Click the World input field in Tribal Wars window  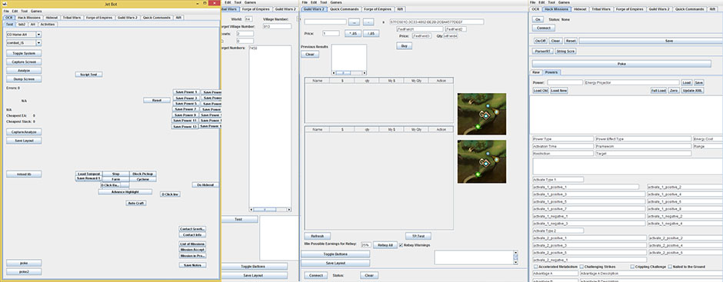pyautogui.click(x=248, y=19)
